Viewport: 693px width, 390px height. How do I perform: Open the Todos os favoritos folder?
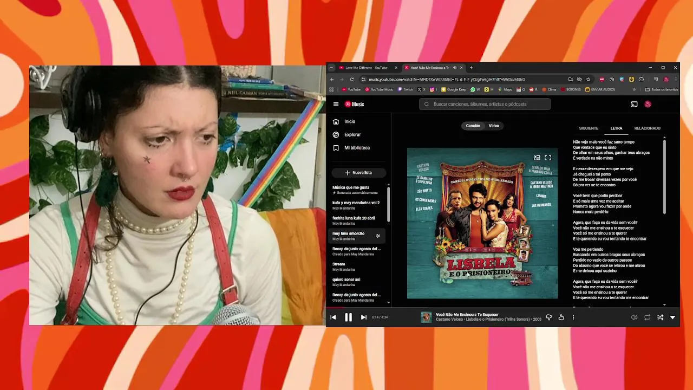(x=661, y=89)
